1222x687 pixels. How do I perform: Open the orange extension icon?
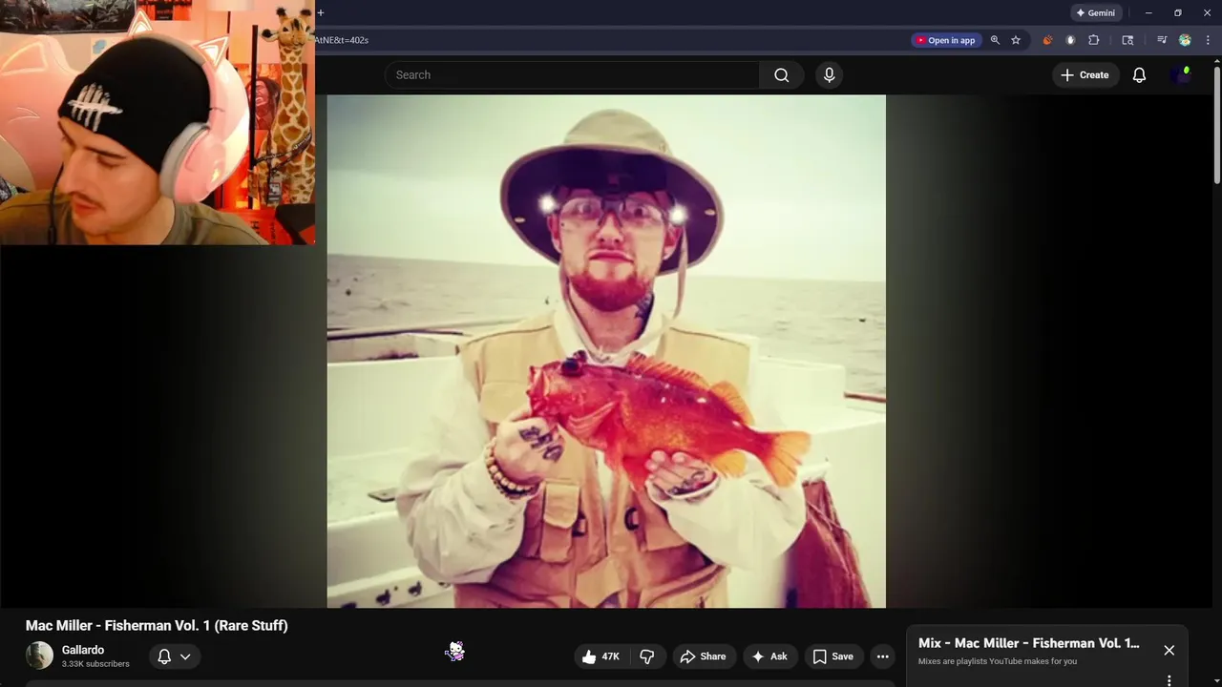pyautogui.click(x=1047, y=40)
